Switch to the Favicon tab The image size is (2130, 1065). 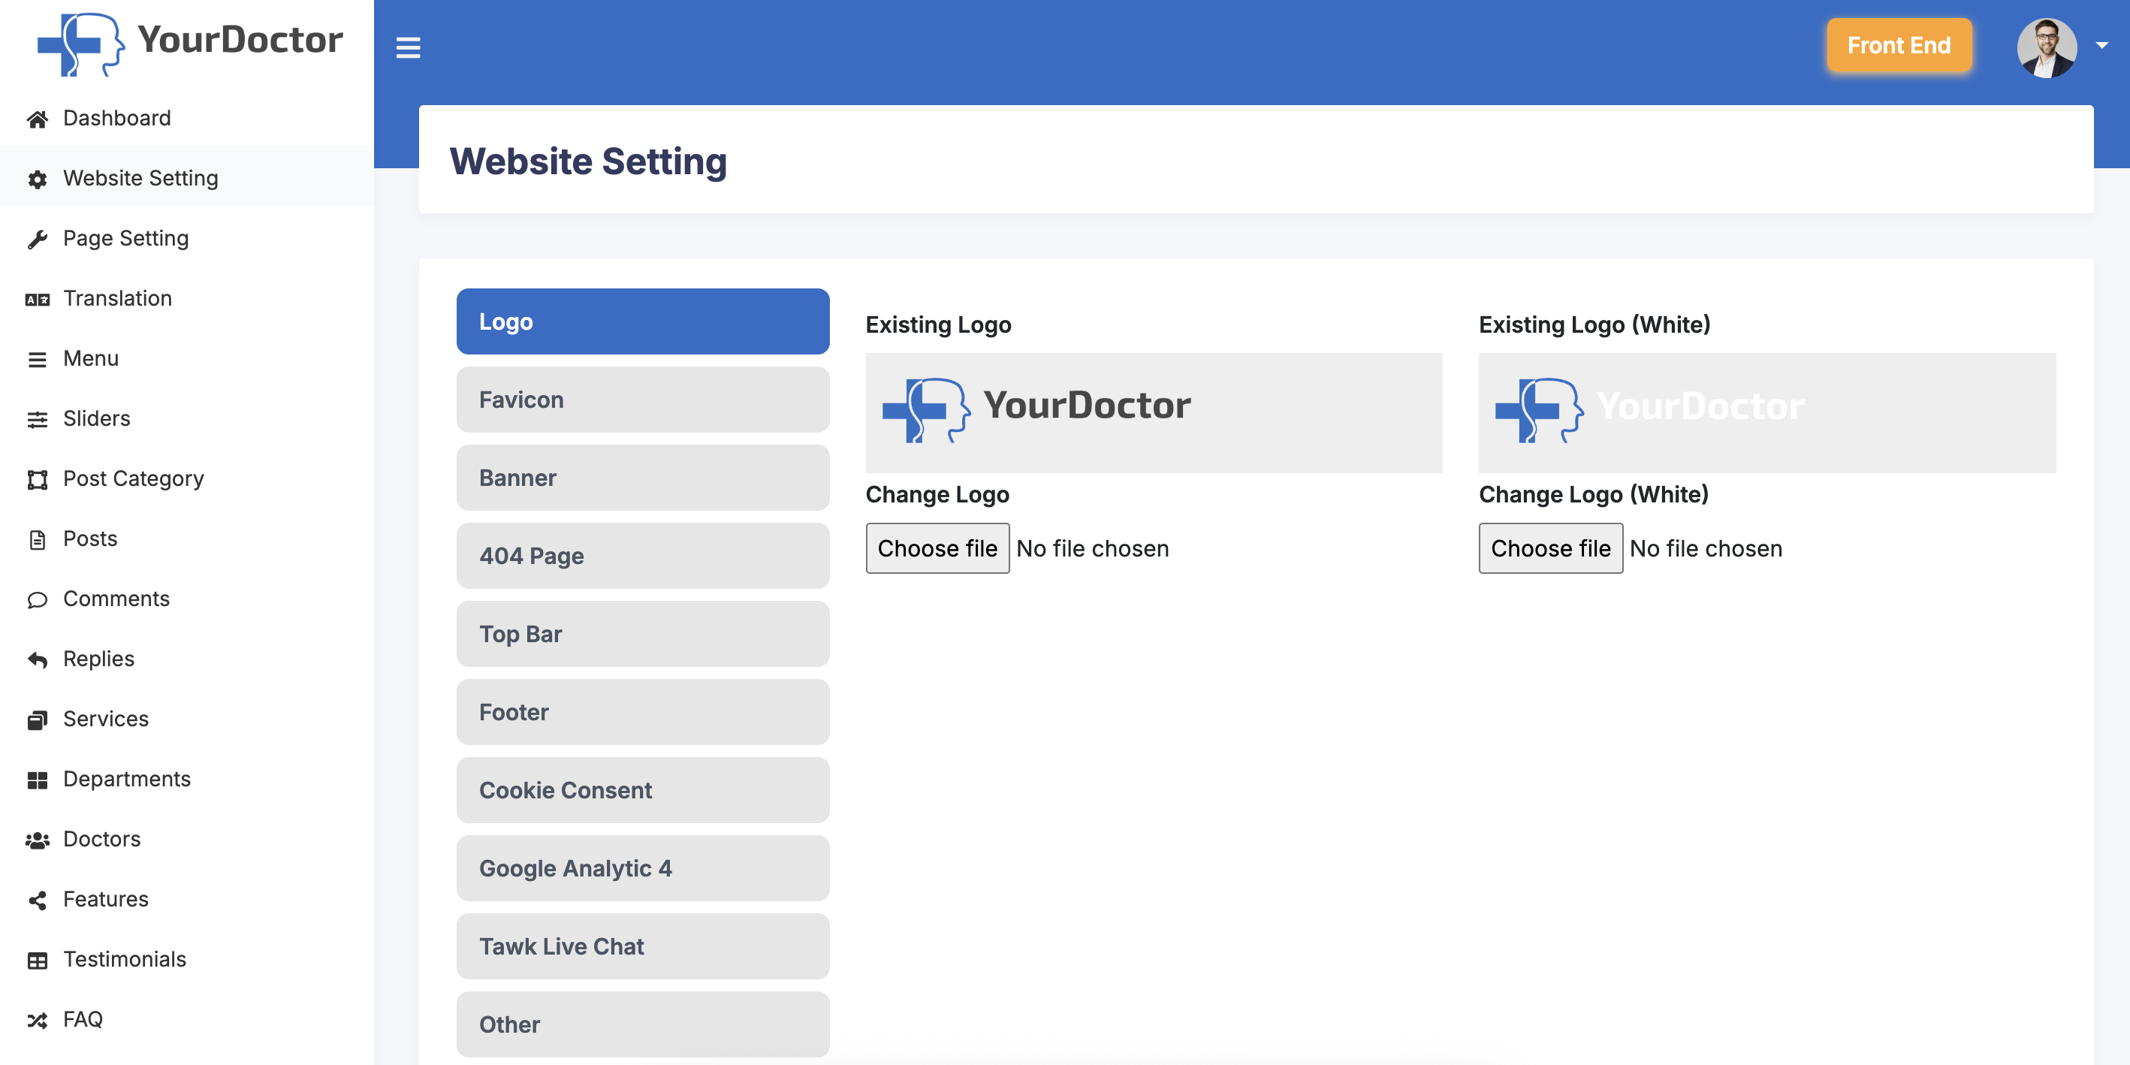(642, 400)
